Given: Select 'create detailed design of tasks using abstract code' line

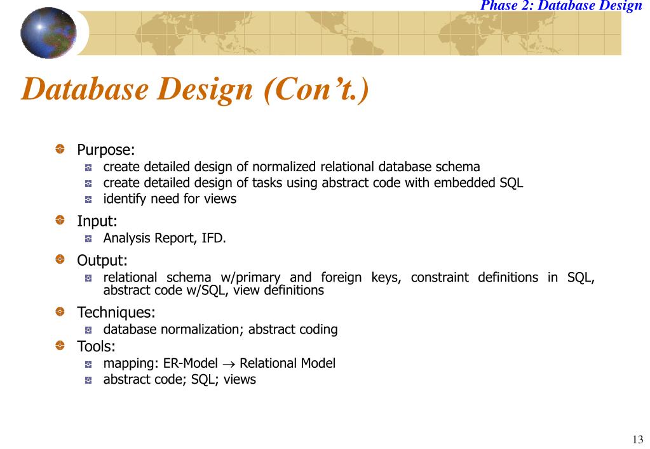Looking at the screenshot, I should 313,183.
